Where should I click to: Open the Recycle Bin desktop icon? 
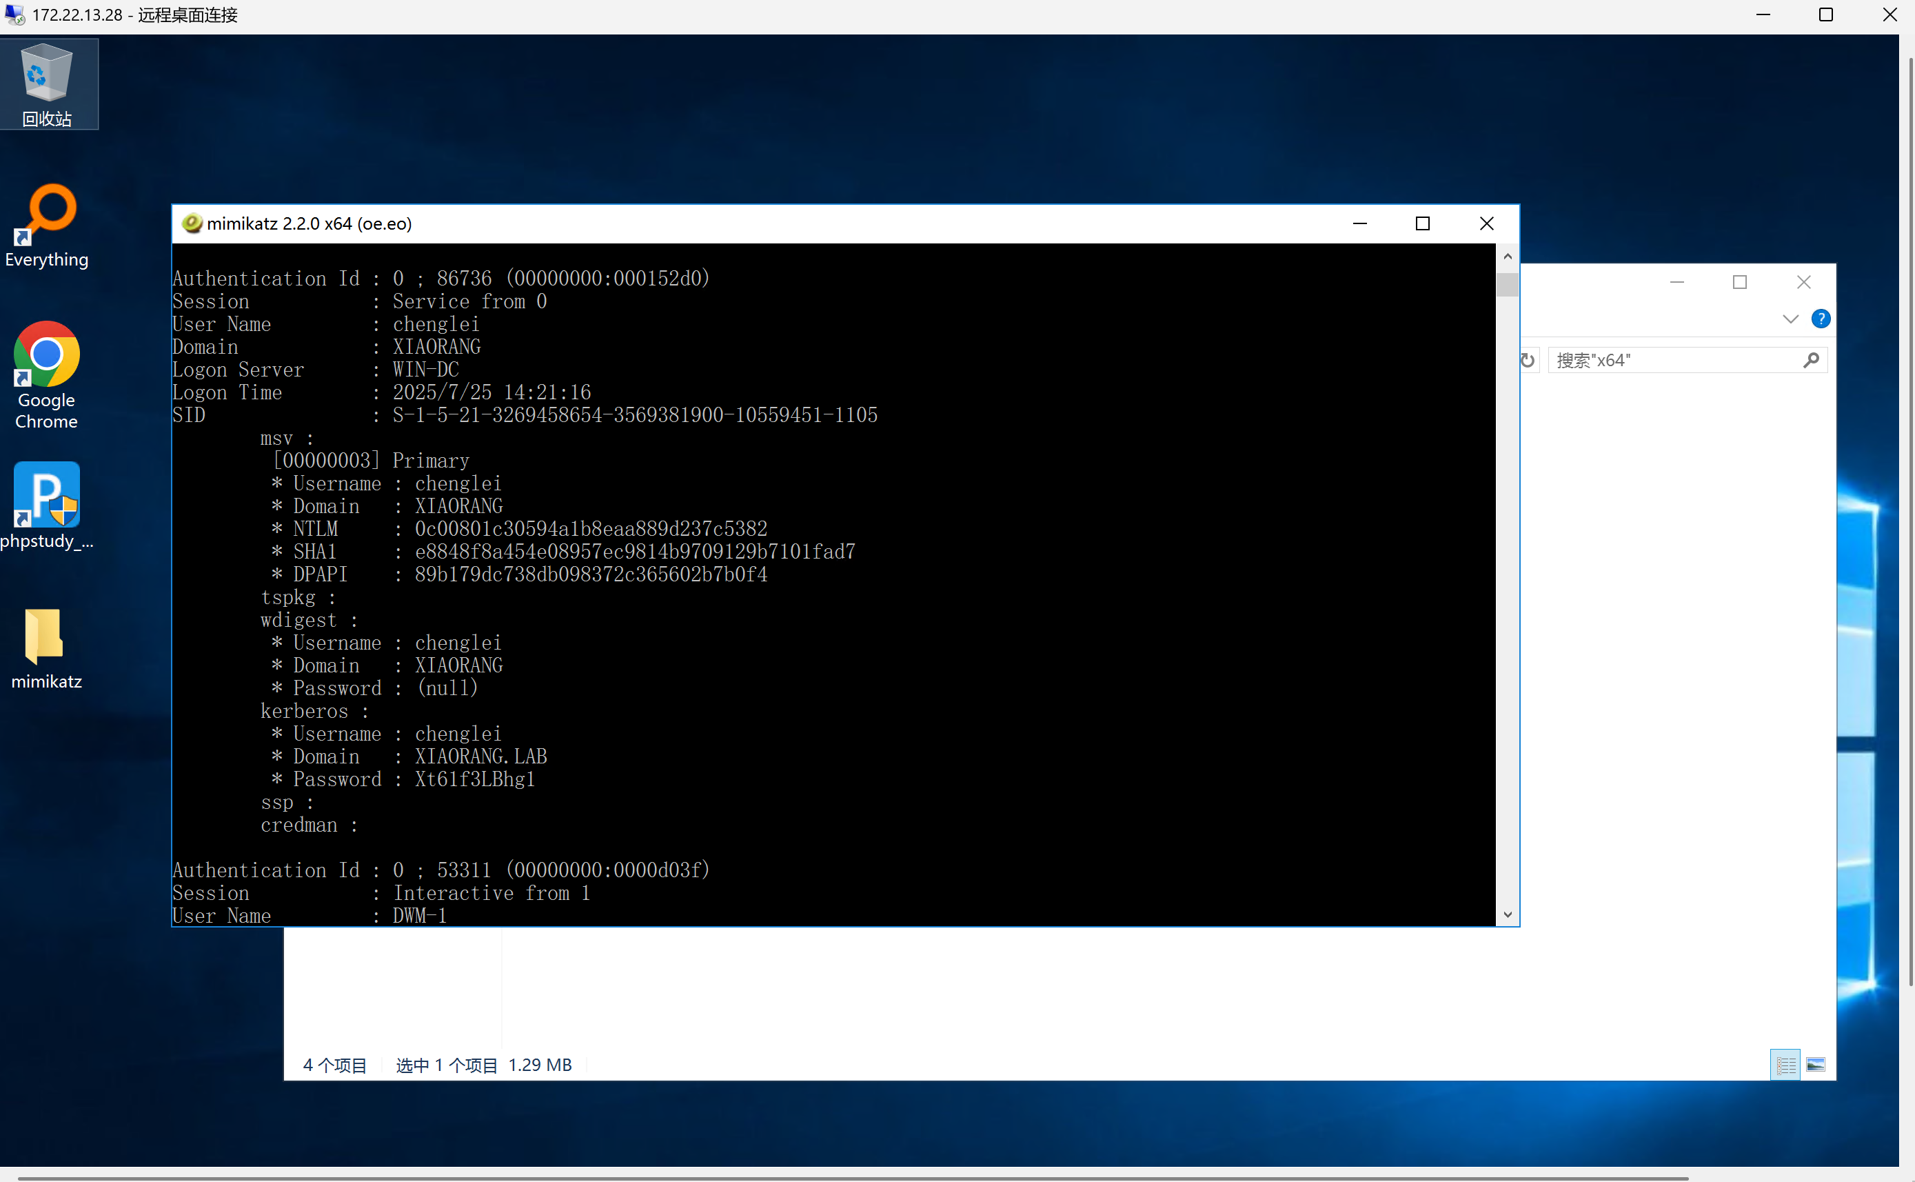click(47, 83)
